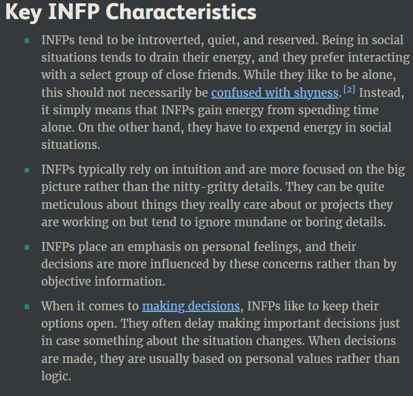413x396 pixels.
Task: Click the "Key INFP Characteristics" heading
Action: (x=131, y=12)
